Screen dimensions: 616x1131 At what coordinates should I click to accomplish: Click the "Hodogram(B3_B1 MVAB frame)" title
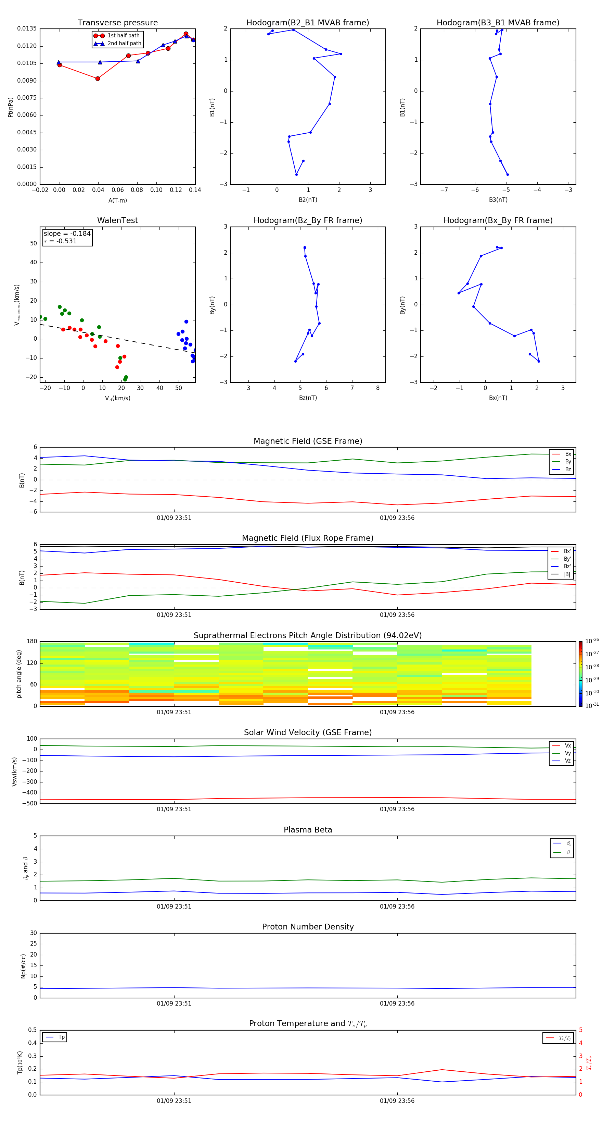(x=498, y=23)
